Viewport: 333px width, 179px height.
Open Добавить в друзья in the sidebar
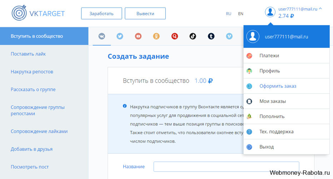pos(31,149)
